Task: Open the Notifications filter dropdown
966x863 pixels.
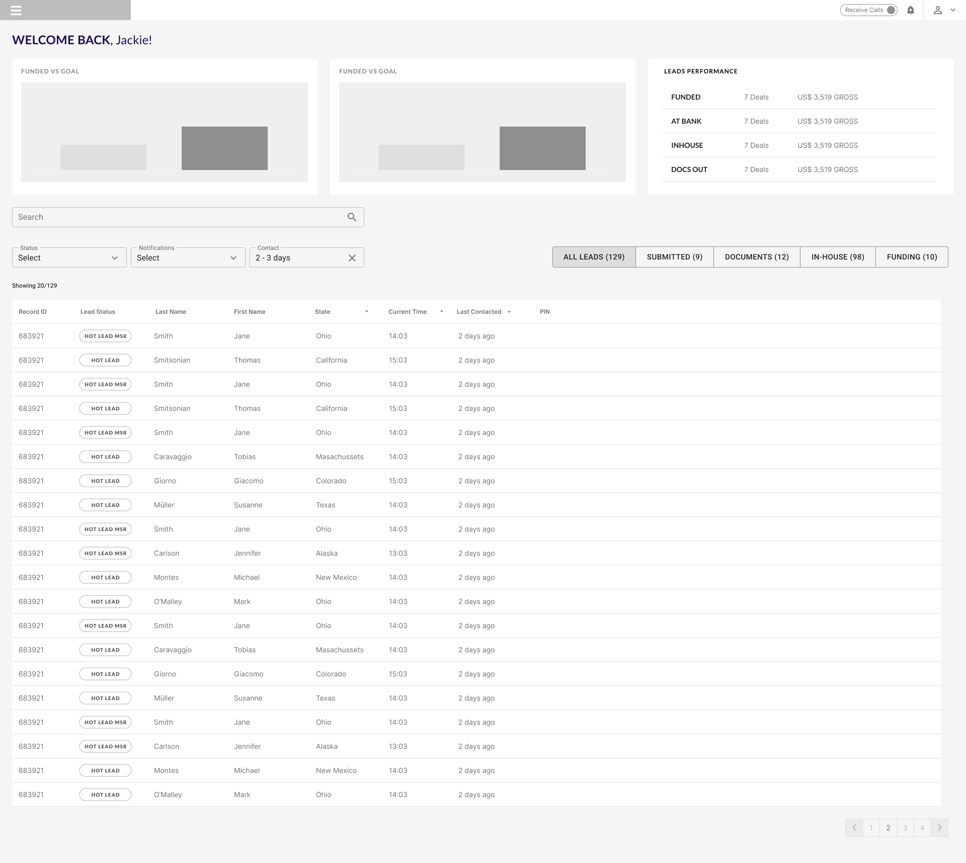Action: tap(188, 258)
